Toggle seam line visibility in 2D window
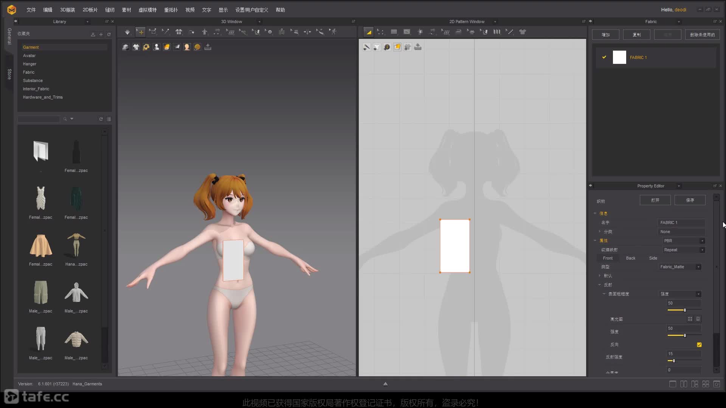 point(366,47)
